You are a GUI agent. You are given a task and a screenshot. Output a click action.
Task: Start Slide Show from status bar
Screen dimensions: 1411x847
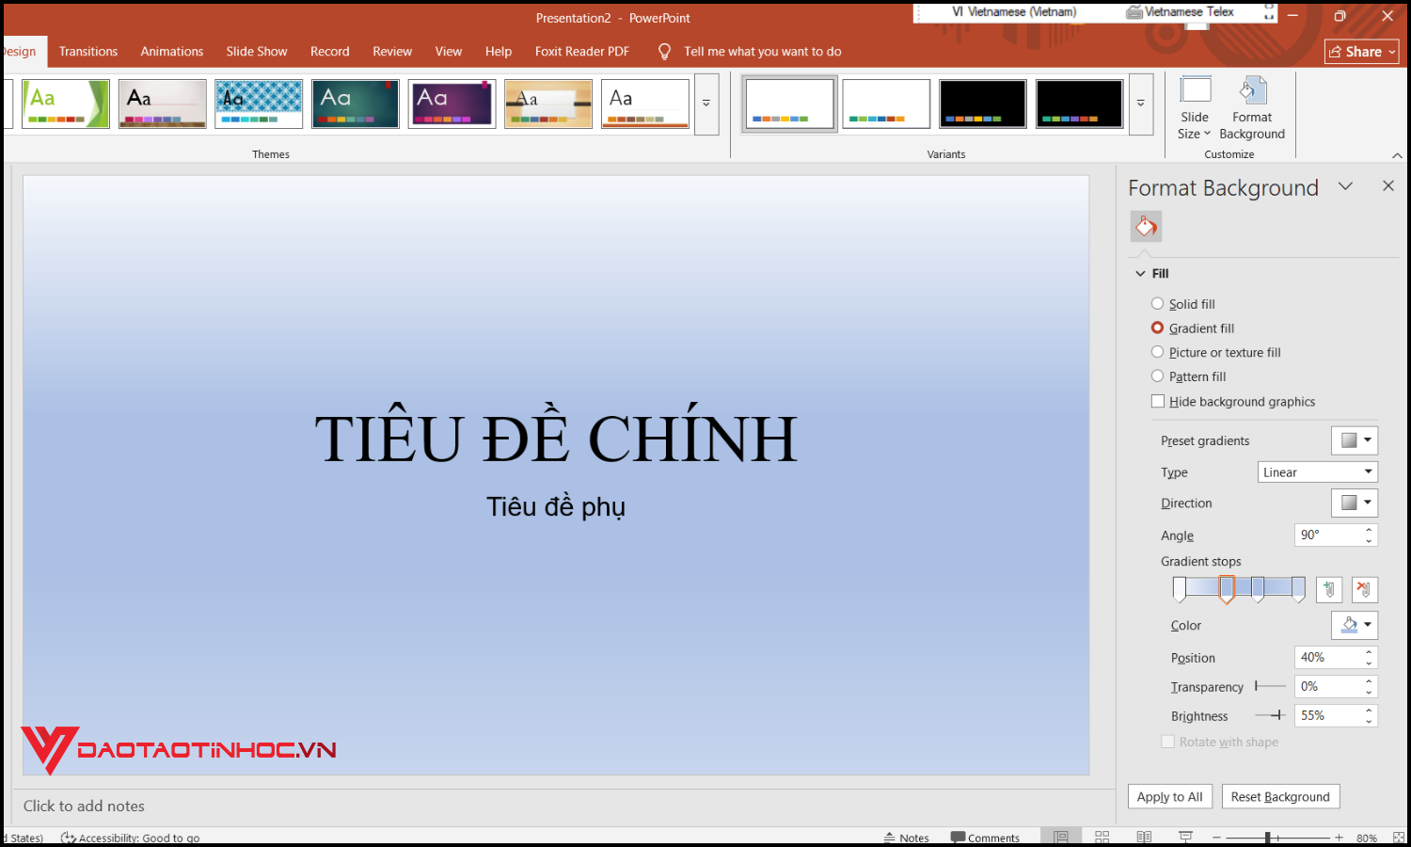(x=1185, y=836)
